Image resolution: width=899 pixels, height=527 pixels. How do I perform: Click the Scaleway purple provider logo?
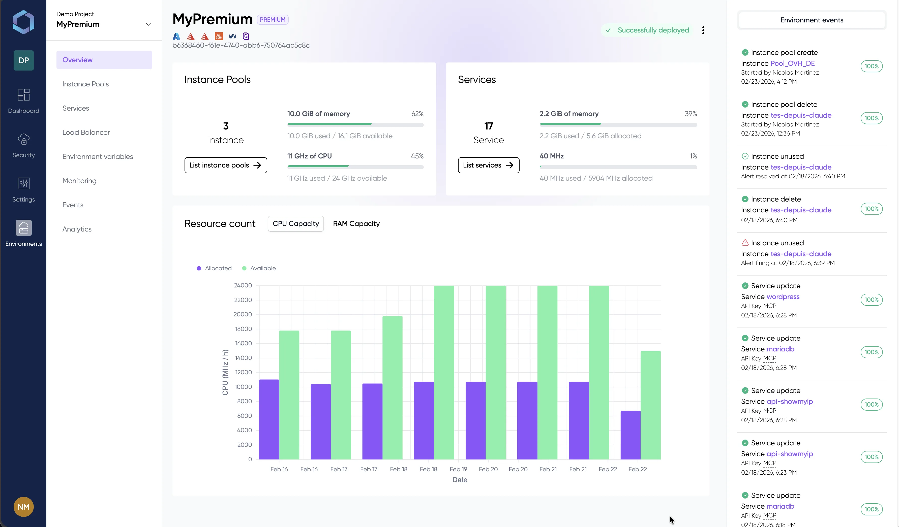click(x=246, y=36)
